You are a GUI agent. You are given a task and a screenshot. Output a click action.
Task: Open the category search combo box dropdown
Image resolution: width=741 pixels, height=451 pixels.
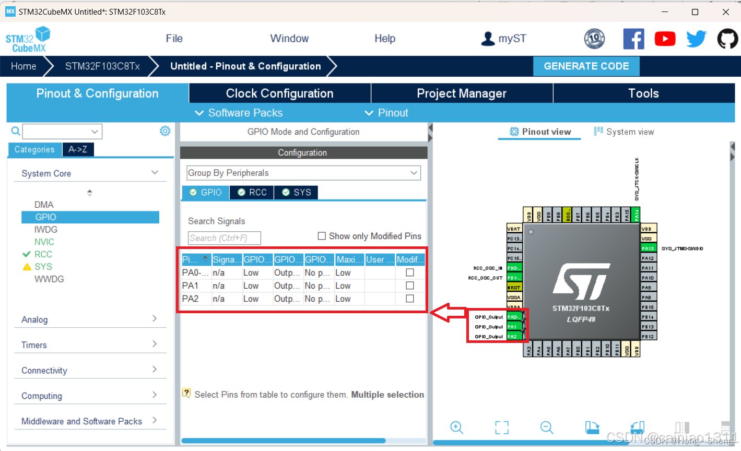(95, 132)
